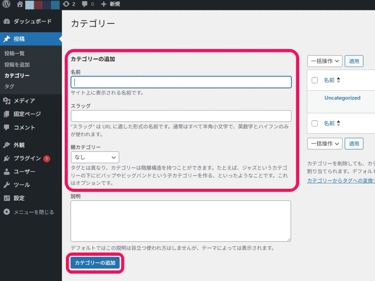Screen dimensions: 375x281
Task: Open the WordPress logo menu
Action: coord(6,4)
